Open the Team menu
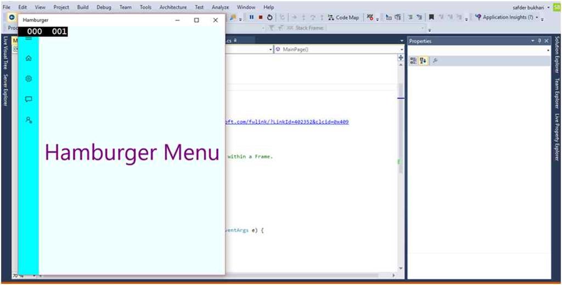The image size is (562, 285). (126, 7)
